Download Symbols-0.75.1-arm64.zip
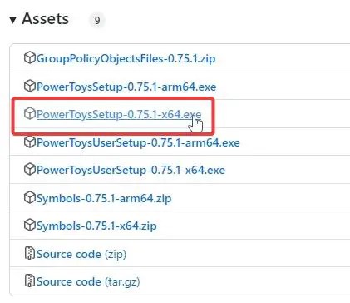 [104, 198]
